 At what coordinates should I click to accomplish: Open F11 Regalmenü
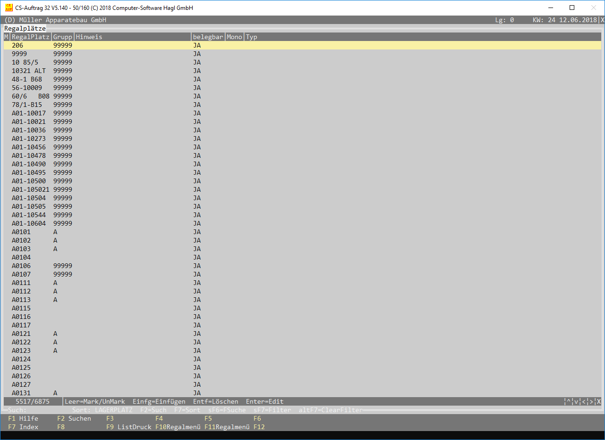click(x=227, y=427)
